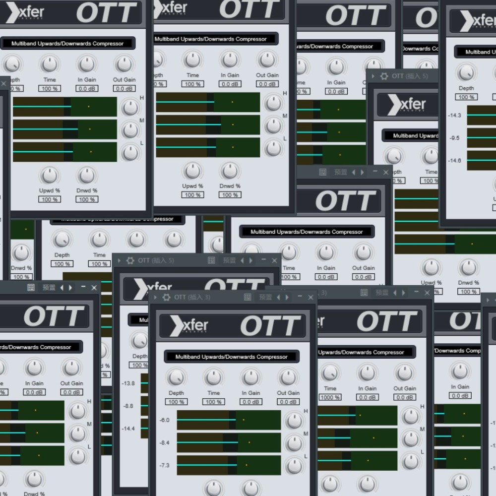Click the -7.3 low band meter in OTT (插入 3)

(x=229, y=465)
